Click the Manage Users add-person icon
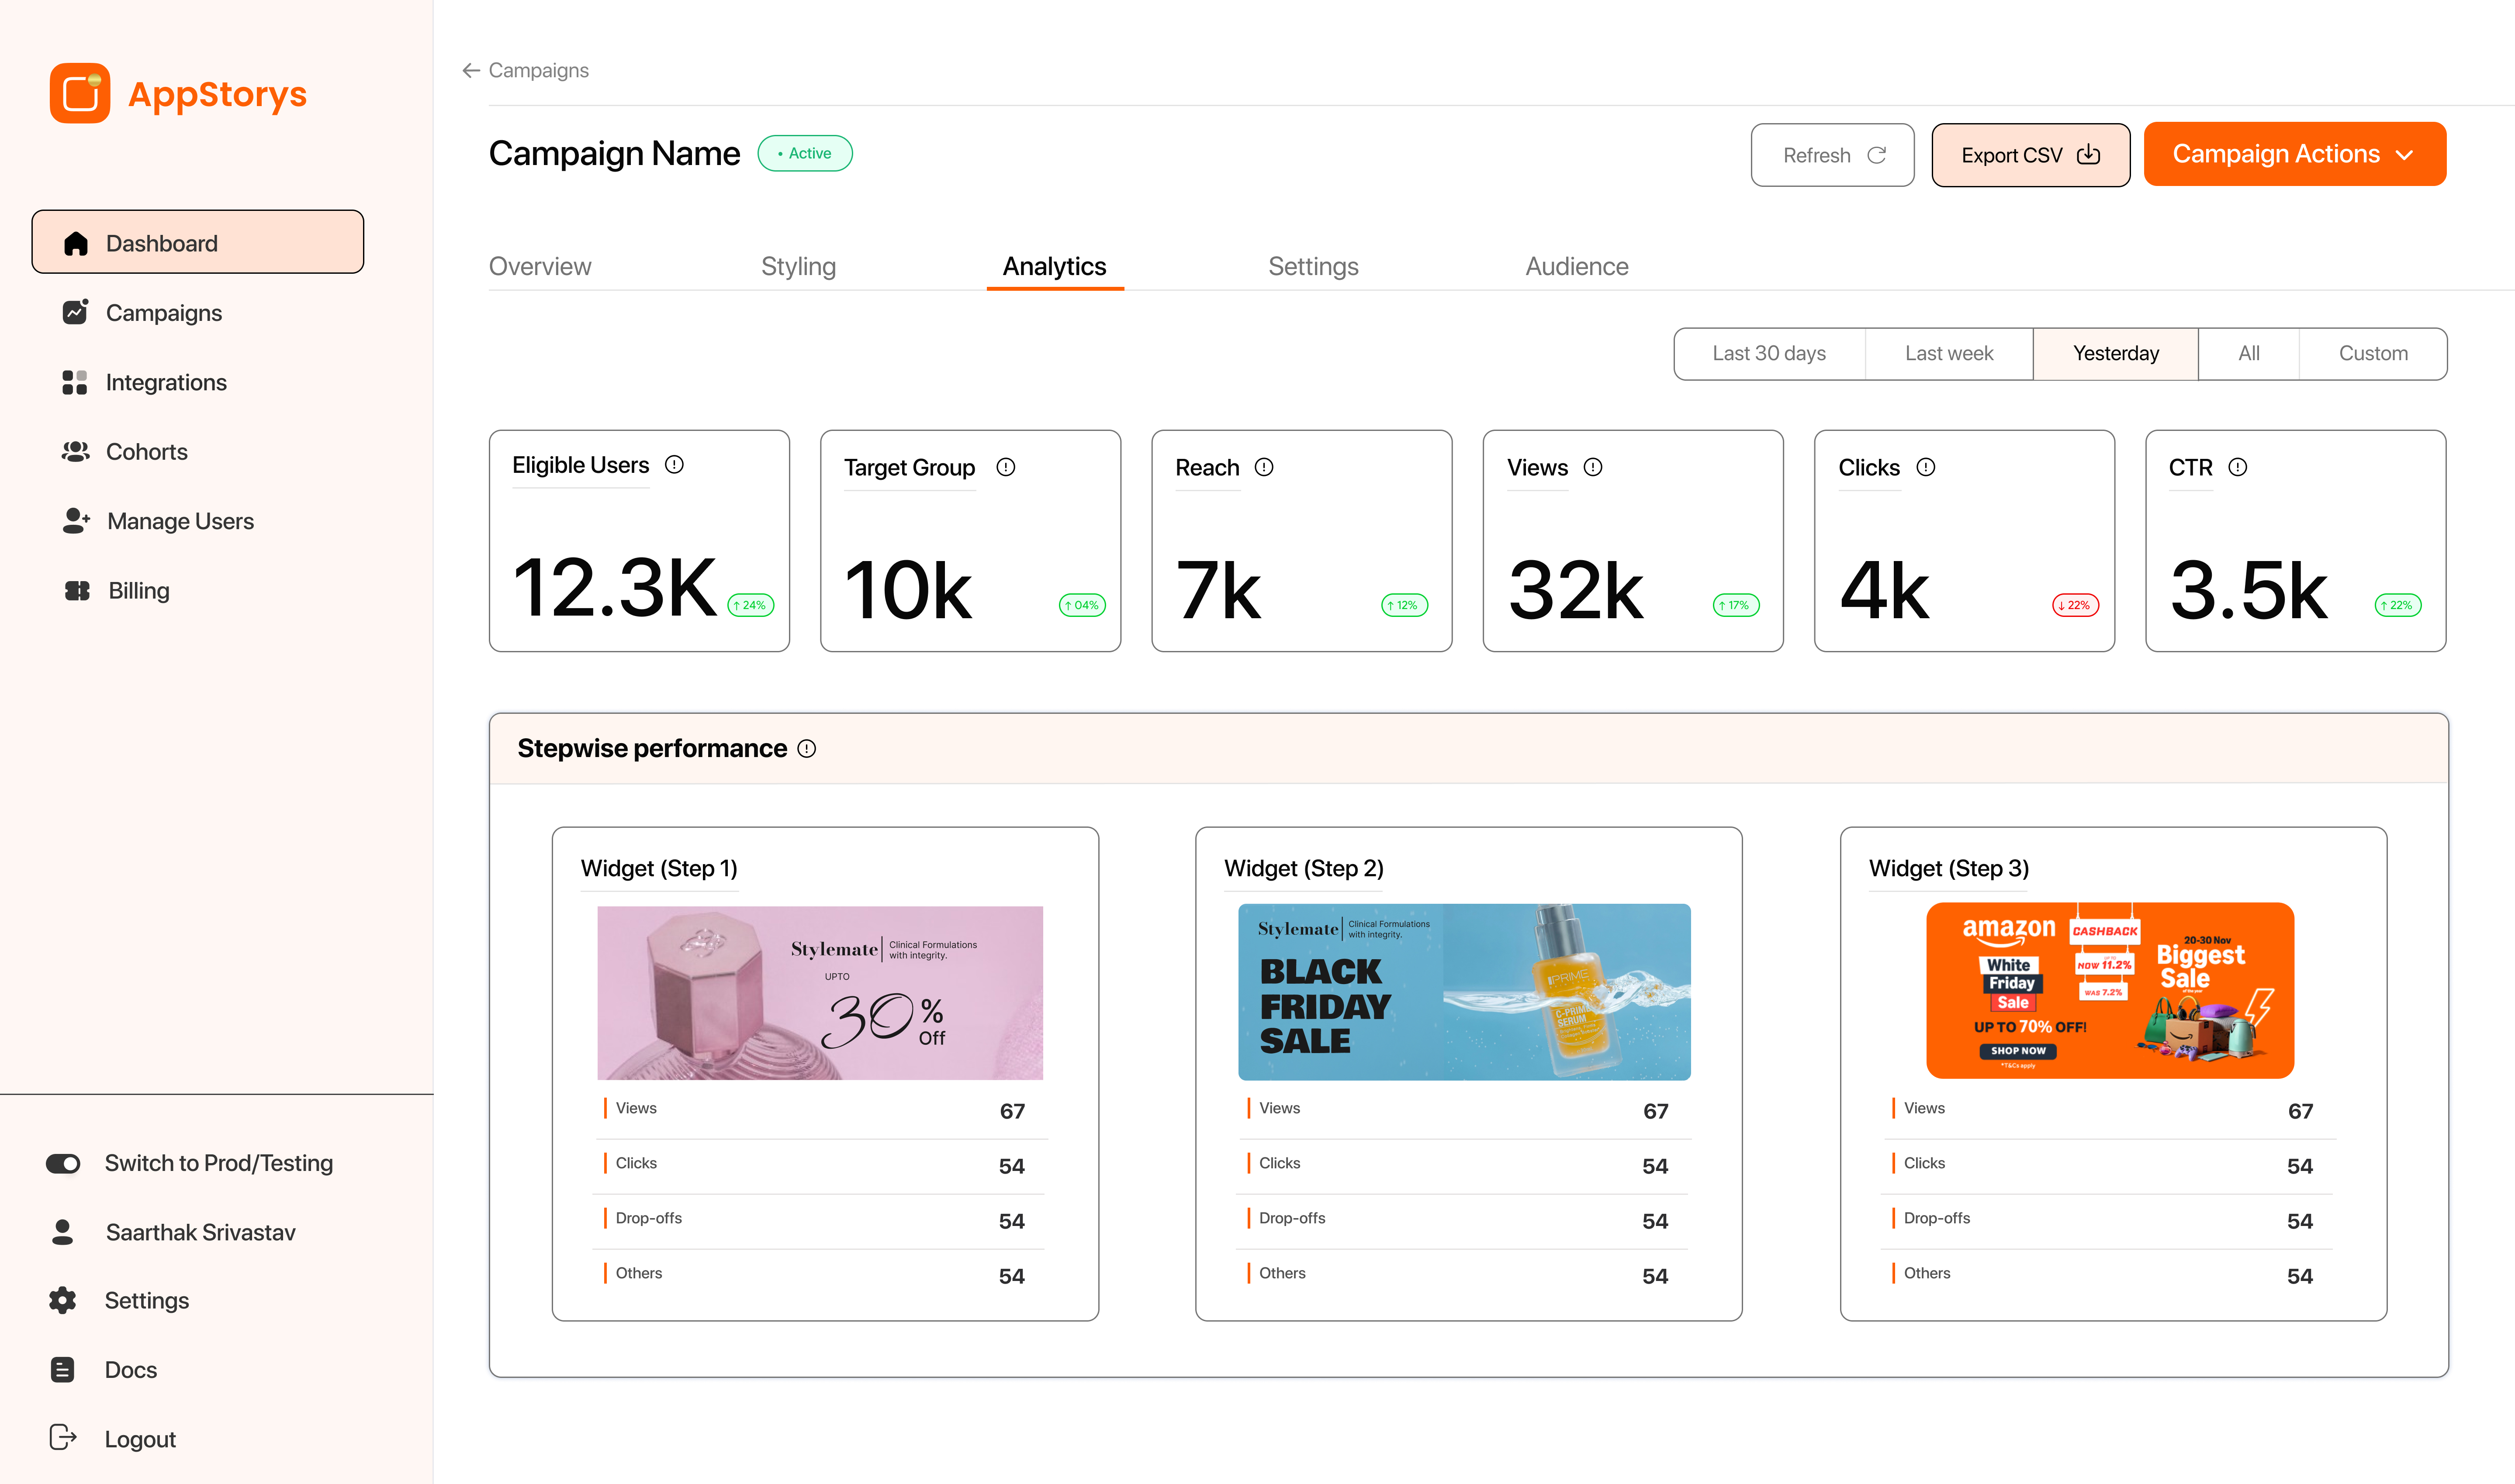Screen dimensions: 2515x1484 pos(76,520)
